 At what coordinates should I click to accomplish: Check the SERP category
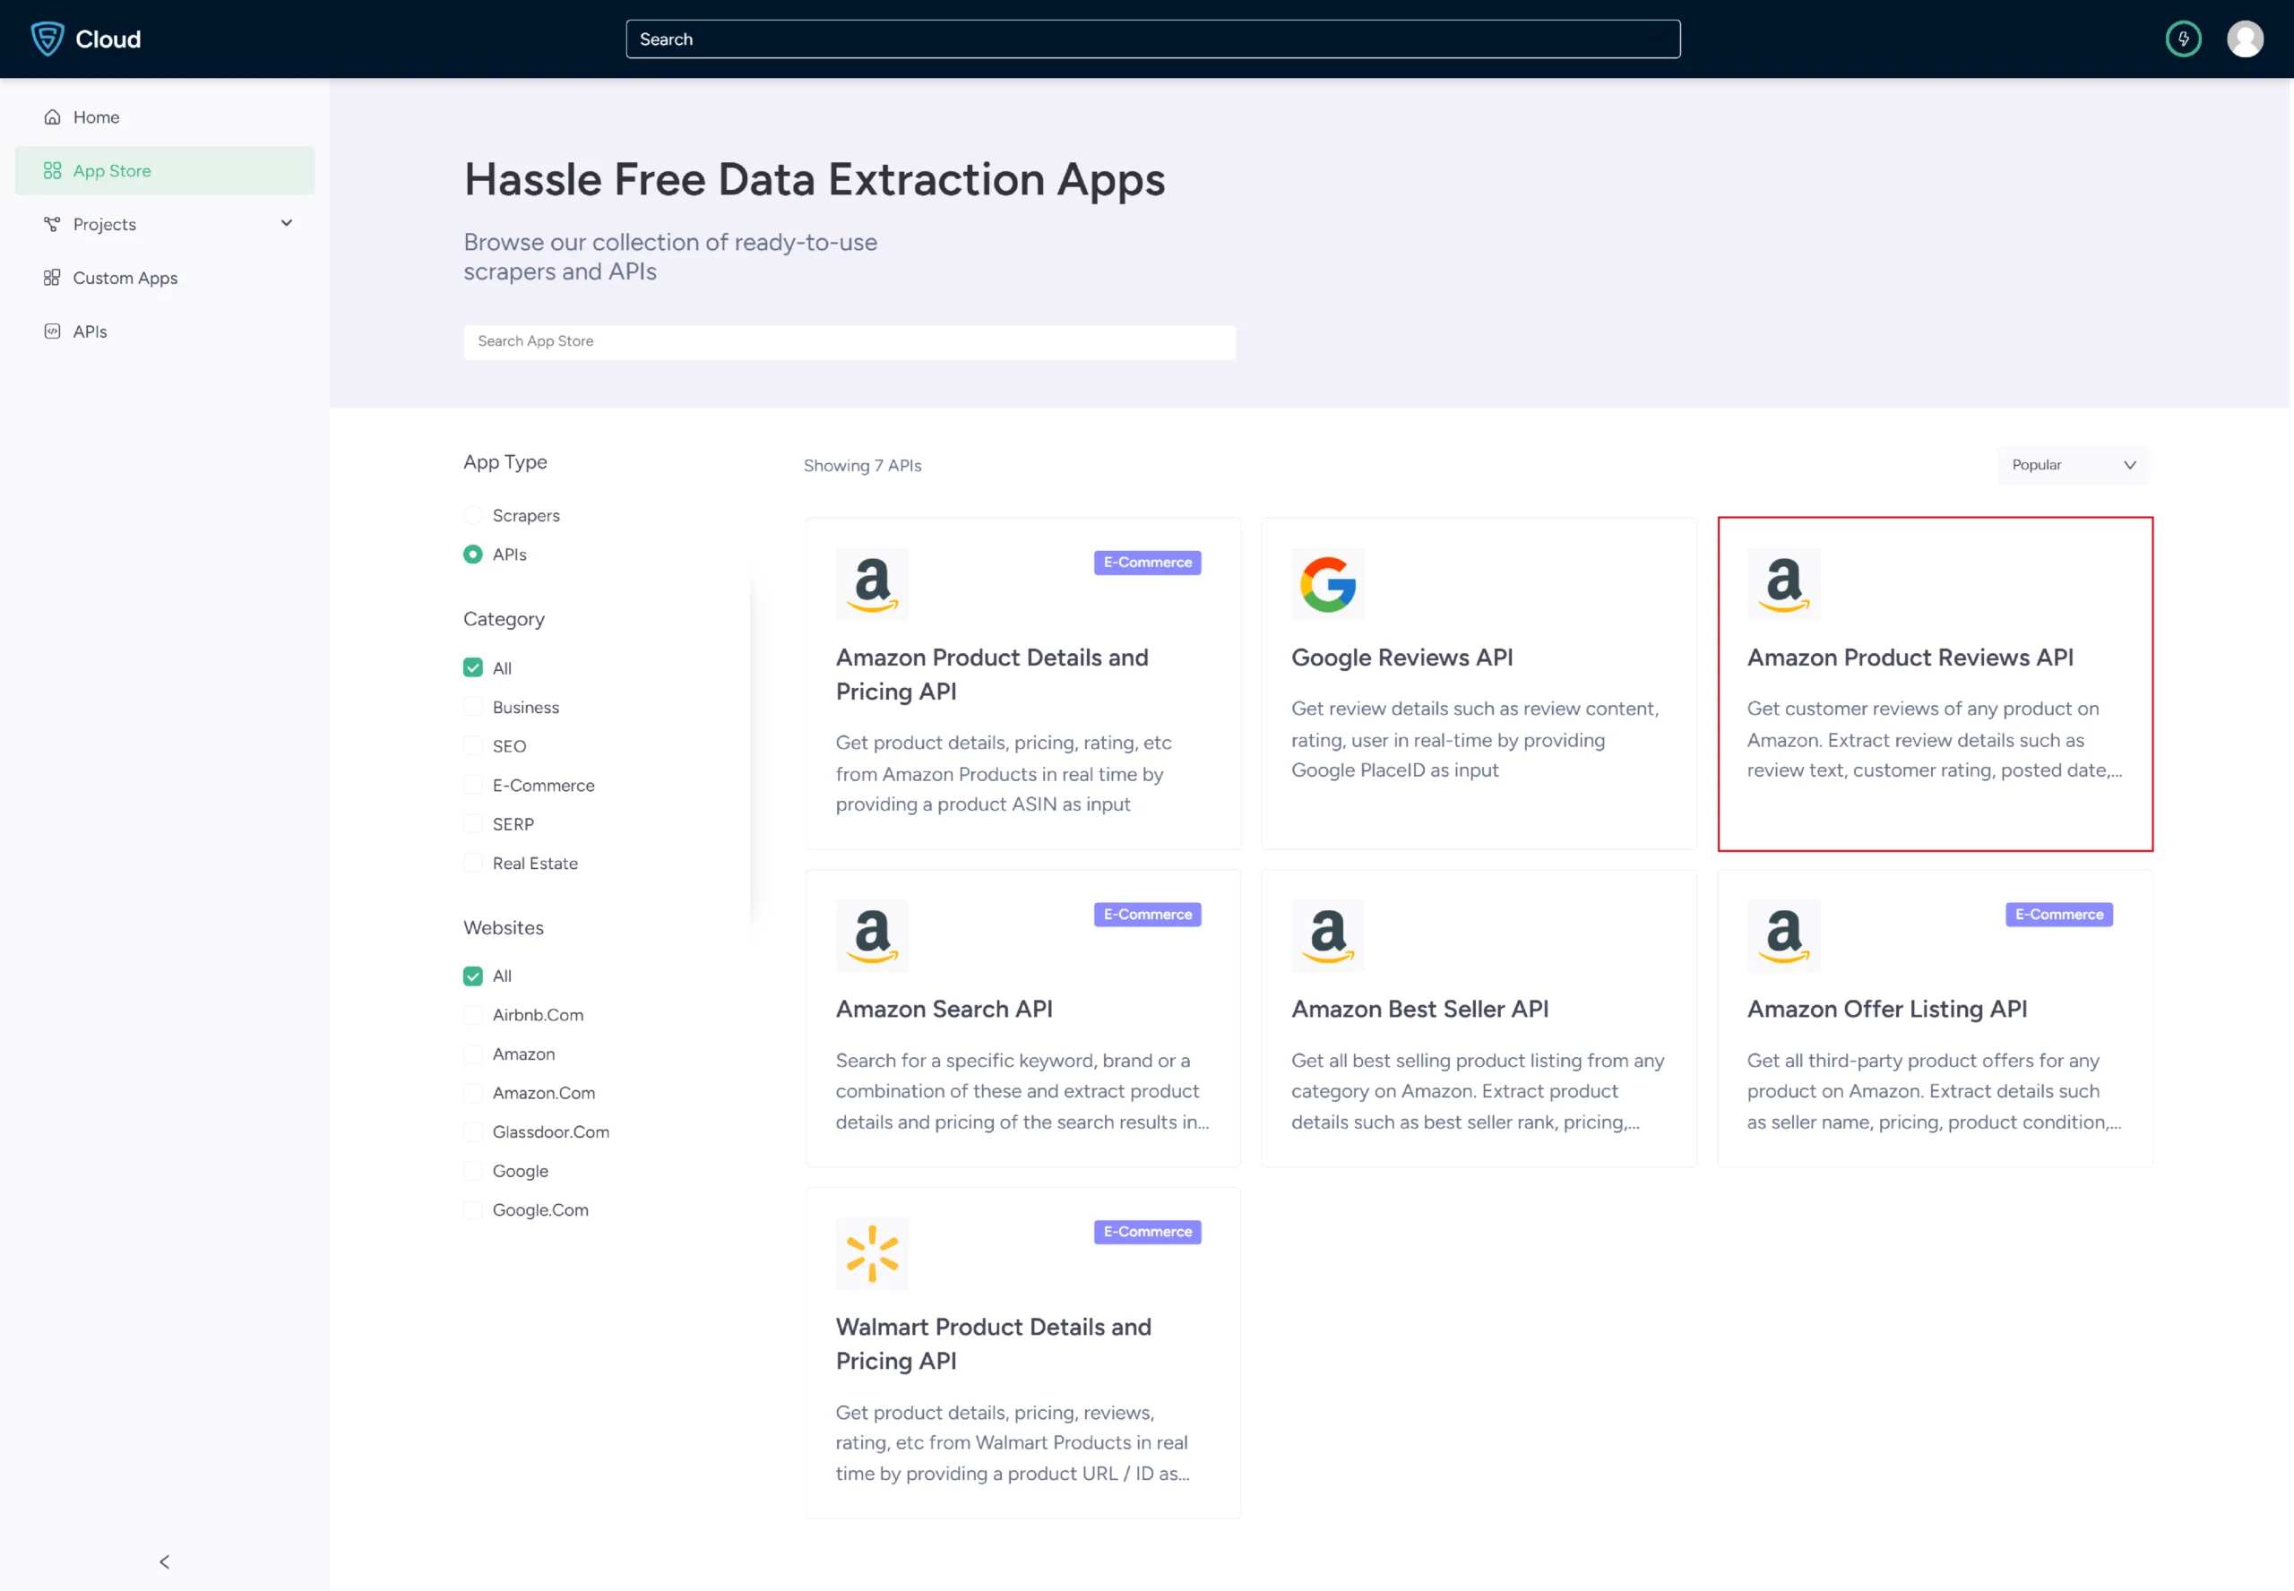pos(472,823)
